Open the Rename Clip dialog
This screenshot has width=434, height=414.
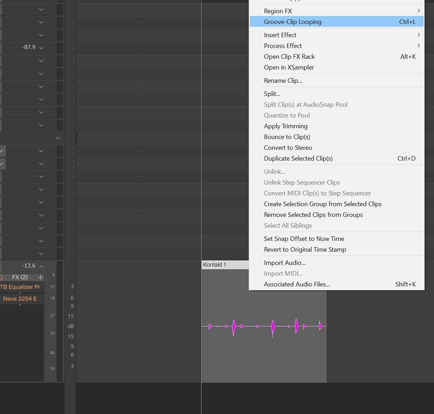tap(283, 81)
